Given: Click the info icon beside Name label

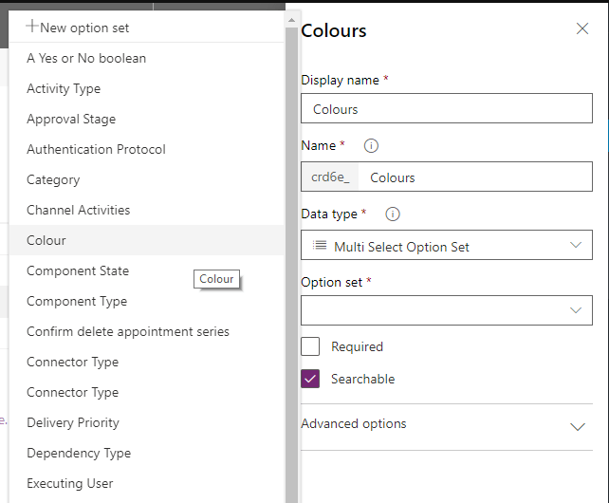Looking at the screenshot, I should tap(371, 146).
